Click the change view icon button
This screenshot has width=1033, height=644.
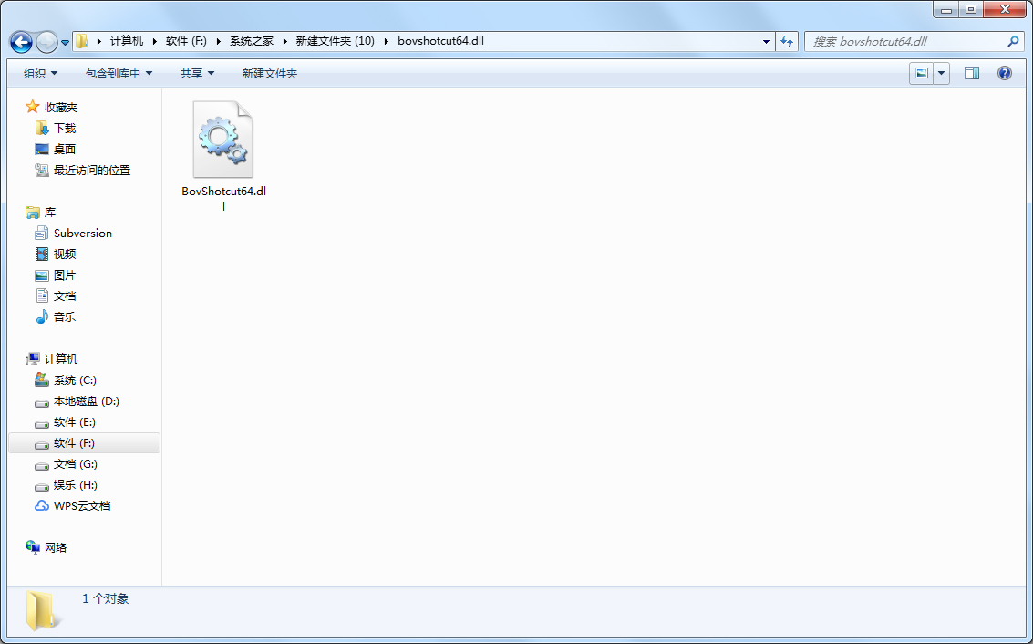(x=922, y=73)
